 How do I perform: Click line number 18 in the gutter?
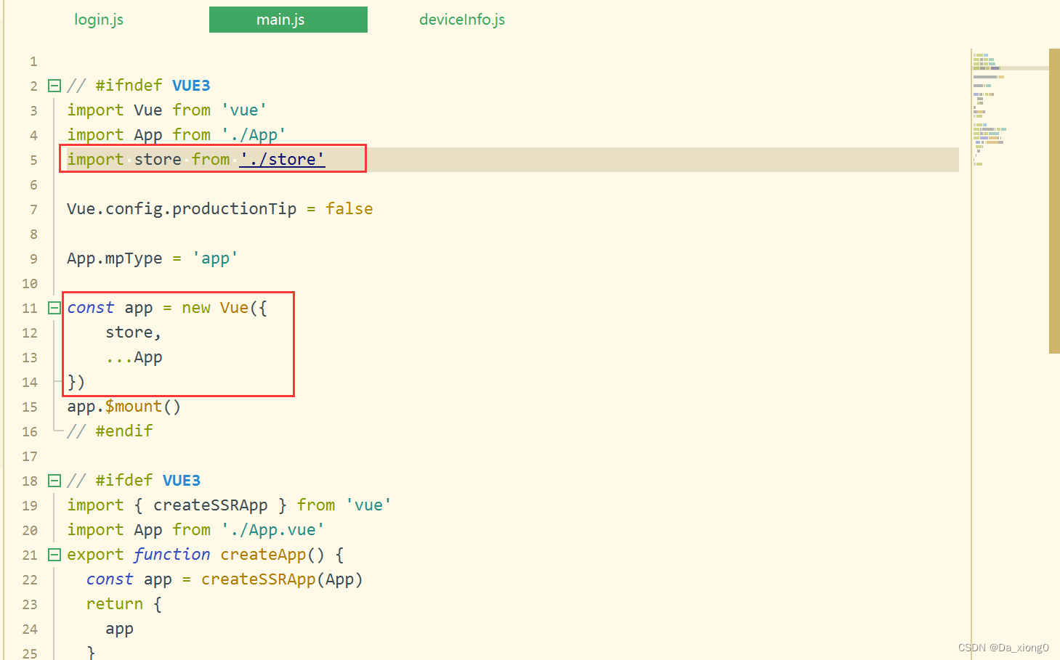[30, 481]
